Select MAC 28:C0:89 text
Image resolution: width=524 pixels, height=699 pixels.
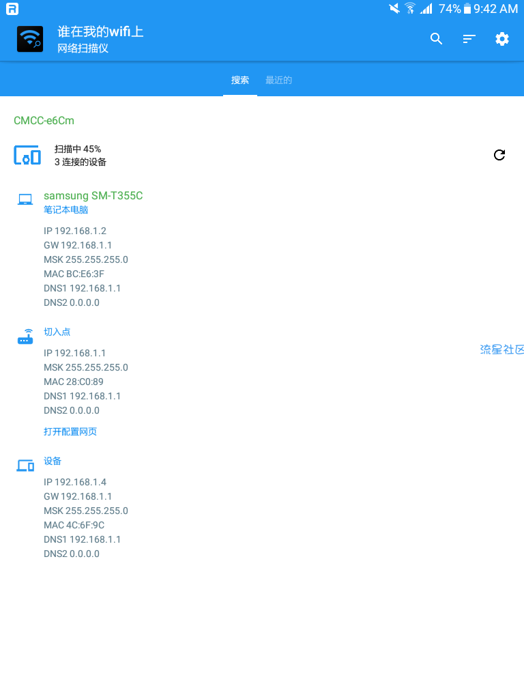coord(74,382)
